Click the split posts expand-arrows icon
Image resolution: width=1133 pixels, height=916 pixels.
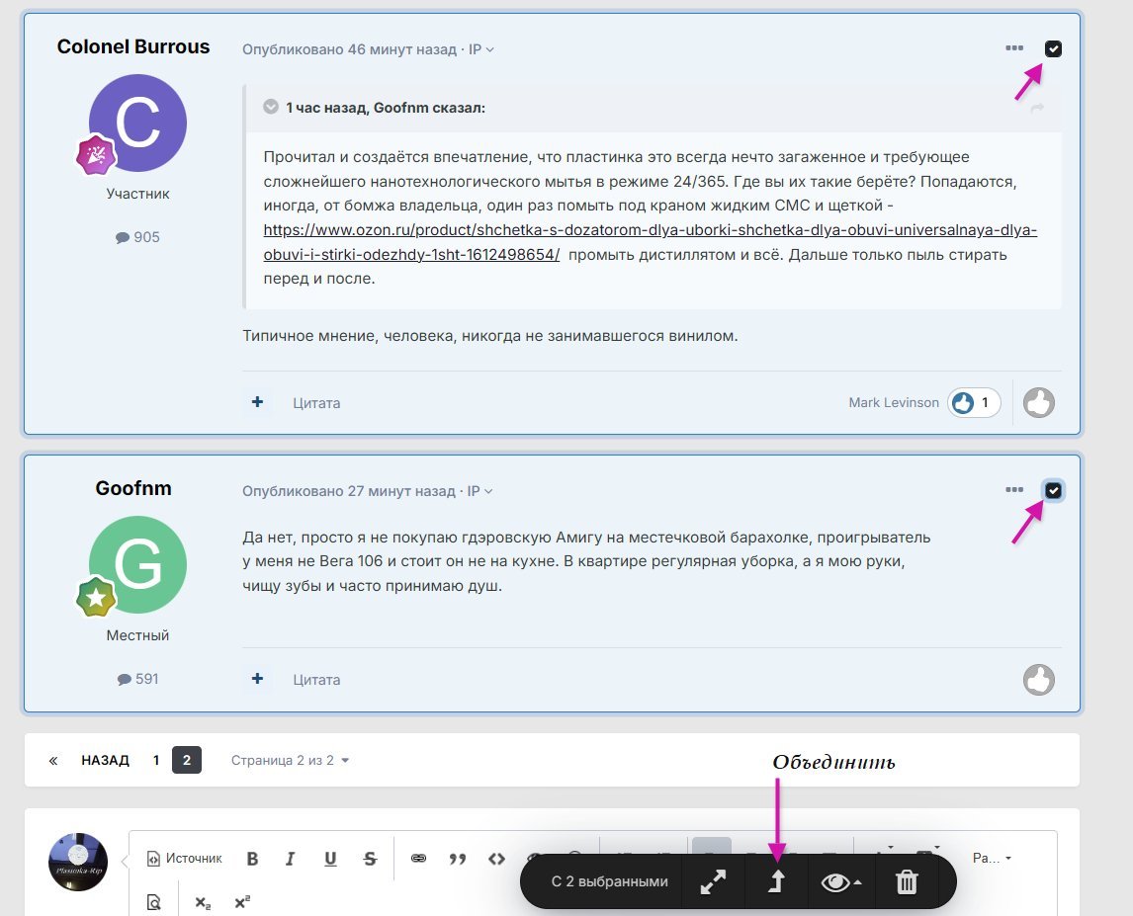(x=713, y=882)
